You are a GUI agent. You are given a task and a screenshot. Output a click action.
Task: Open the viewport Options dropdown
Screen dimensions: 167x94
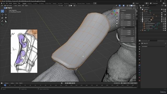tap(135, 8)
